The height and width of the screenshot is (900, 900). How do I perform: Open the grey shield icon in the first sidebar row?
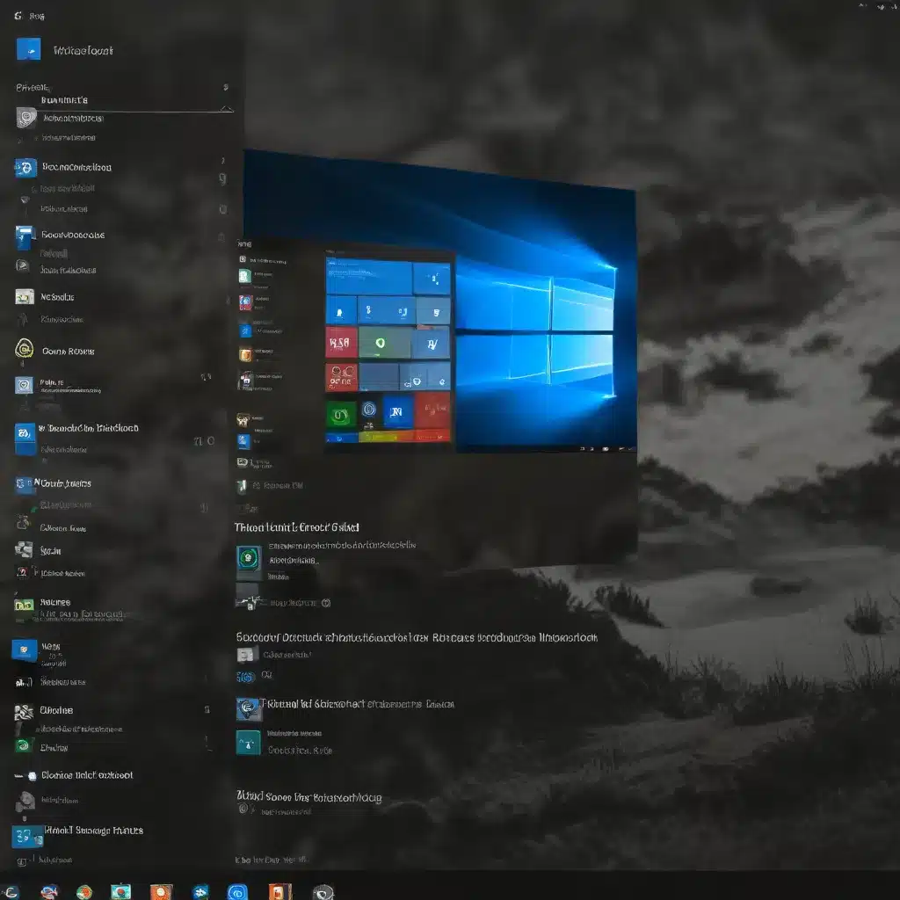click(x=25, y=119)
